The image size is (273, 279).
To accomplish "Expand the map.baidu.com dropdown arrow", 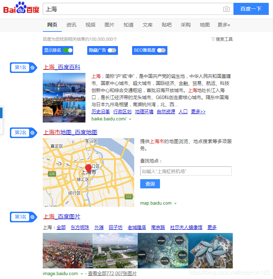I will coord(176,204).
